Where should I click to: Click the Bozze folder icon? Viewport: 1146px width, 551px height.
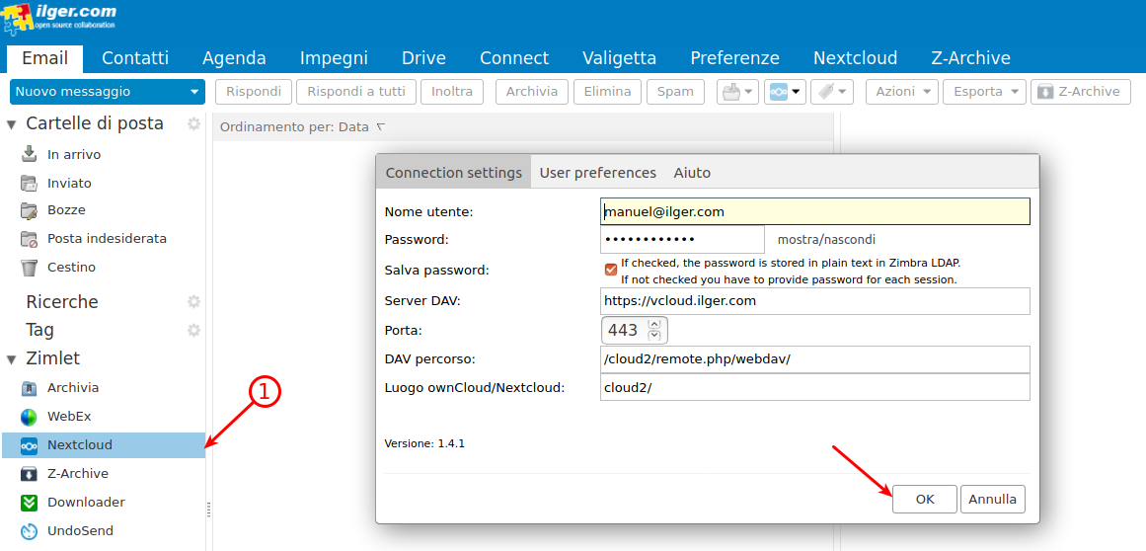[x=30, y=210]
